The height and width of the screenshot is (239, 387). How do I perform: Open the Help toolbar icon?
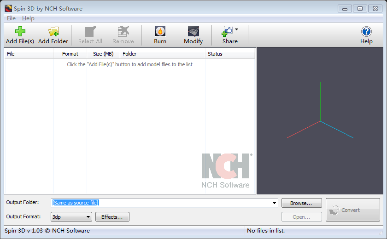[x=366, y=32]
